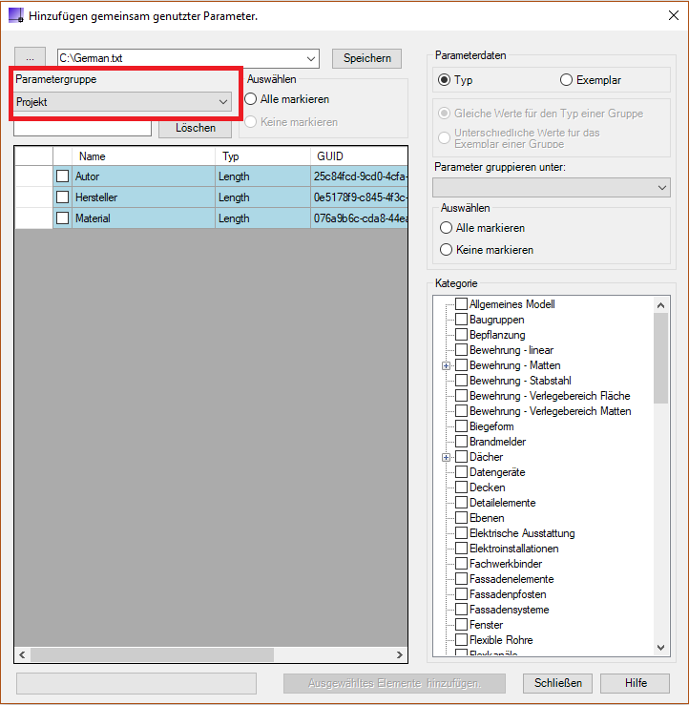689x705 pixels.
Task: Check the Detailelemente category
Action: pyautogui.click(x=462, y=503)
